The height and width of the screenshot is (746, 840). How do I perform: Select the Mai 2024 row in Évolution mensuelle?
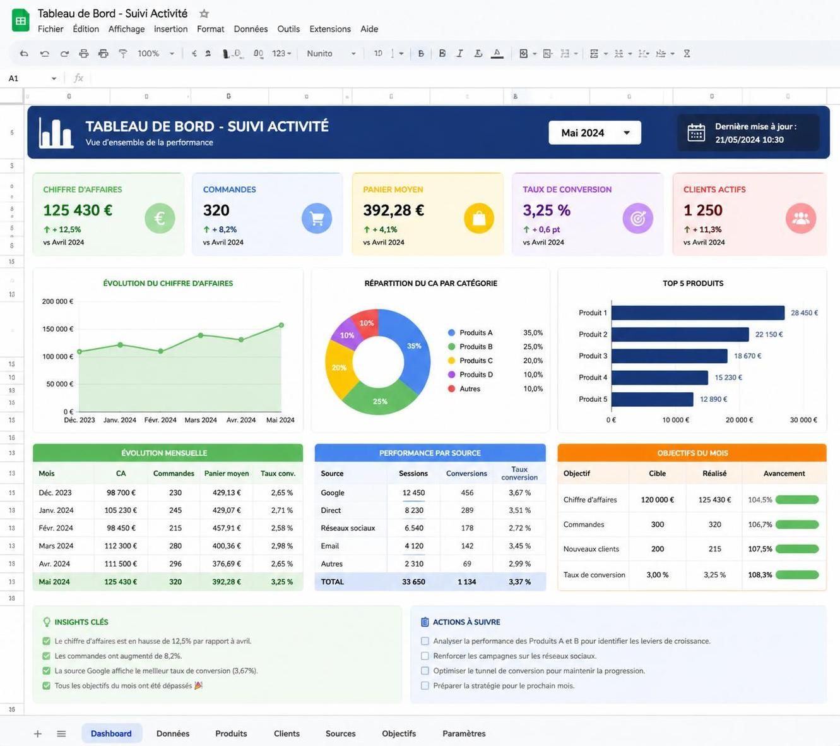(x=168, y=582)
